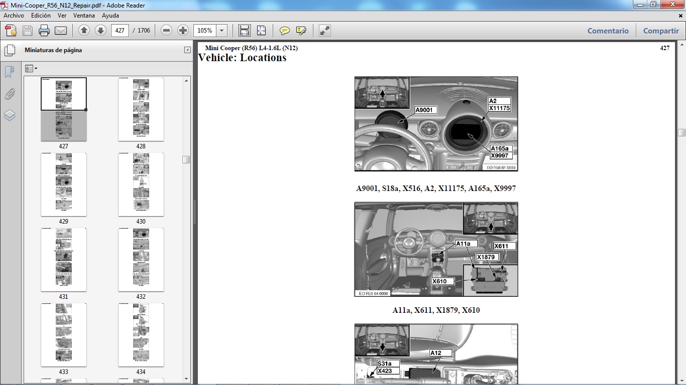This screenshot has width=686, height=385.
Task: Open the Archivo menu
Action: point(14,16)
